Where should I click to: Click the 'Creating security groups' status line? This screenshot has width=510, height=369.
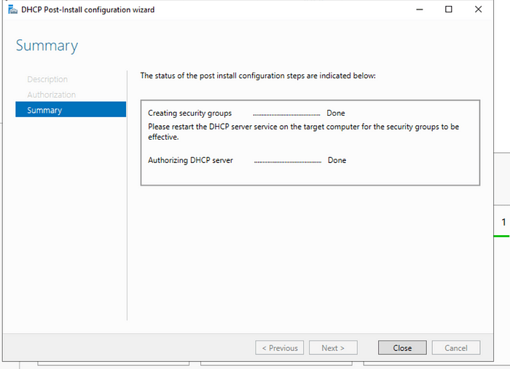[x=246, y=114]
